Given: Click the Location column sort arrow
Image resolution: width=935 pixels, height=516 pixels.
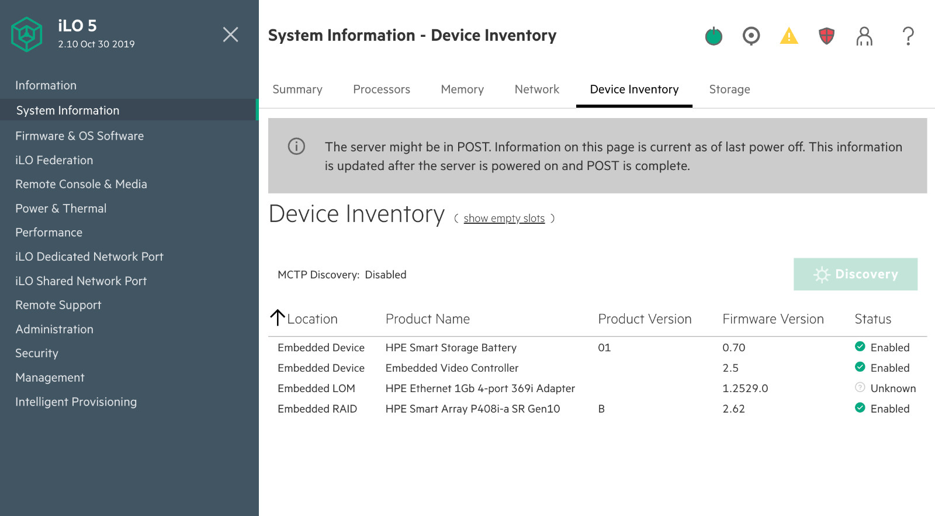Looking at the screenshot, I should 278,318.
